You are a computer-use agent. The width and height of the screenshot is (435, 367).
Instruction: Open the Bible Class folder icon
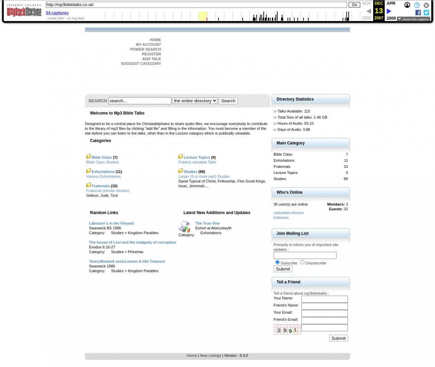coord(89,156)
